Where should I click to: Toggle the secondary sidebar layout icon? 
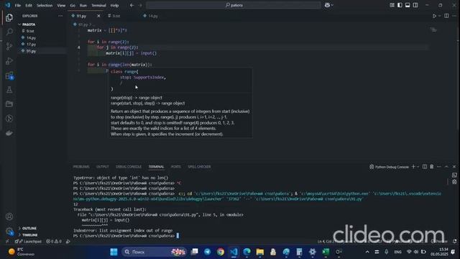coord(415,5)
